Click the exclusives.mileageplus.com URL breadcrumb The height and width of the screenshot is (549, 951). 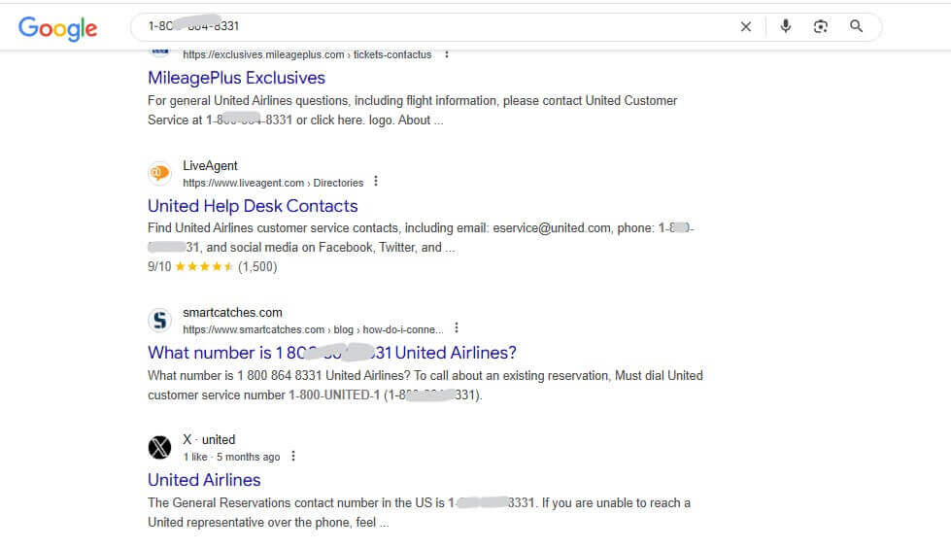(308, 54)
